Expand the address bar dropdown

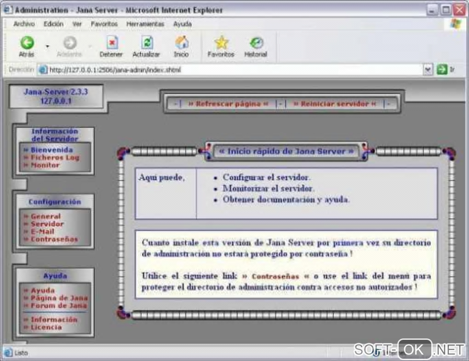coord(428,70)
